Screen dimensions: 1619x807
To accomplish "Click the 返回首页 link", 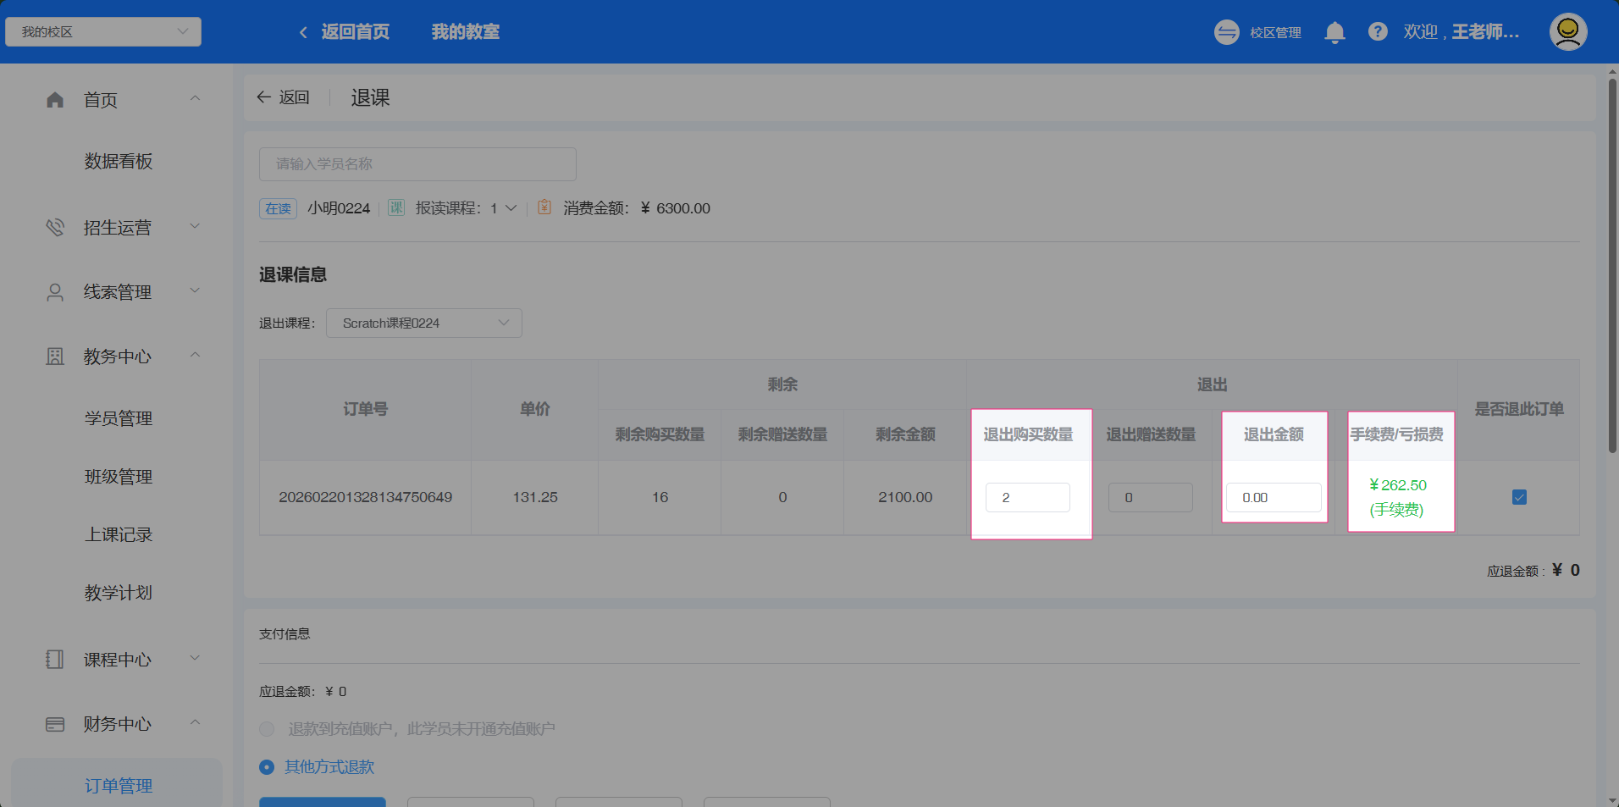I will (355, 32).
